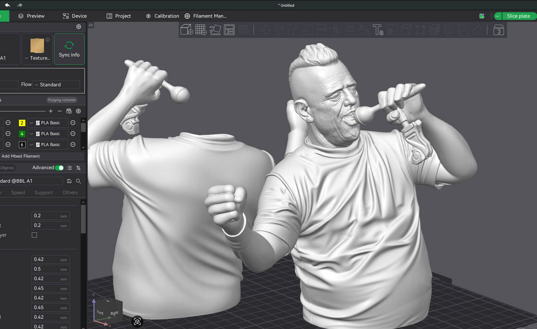Screen dimensions: 537x329
Task: Open the Calibration tab
Action: tap(163, 16)
